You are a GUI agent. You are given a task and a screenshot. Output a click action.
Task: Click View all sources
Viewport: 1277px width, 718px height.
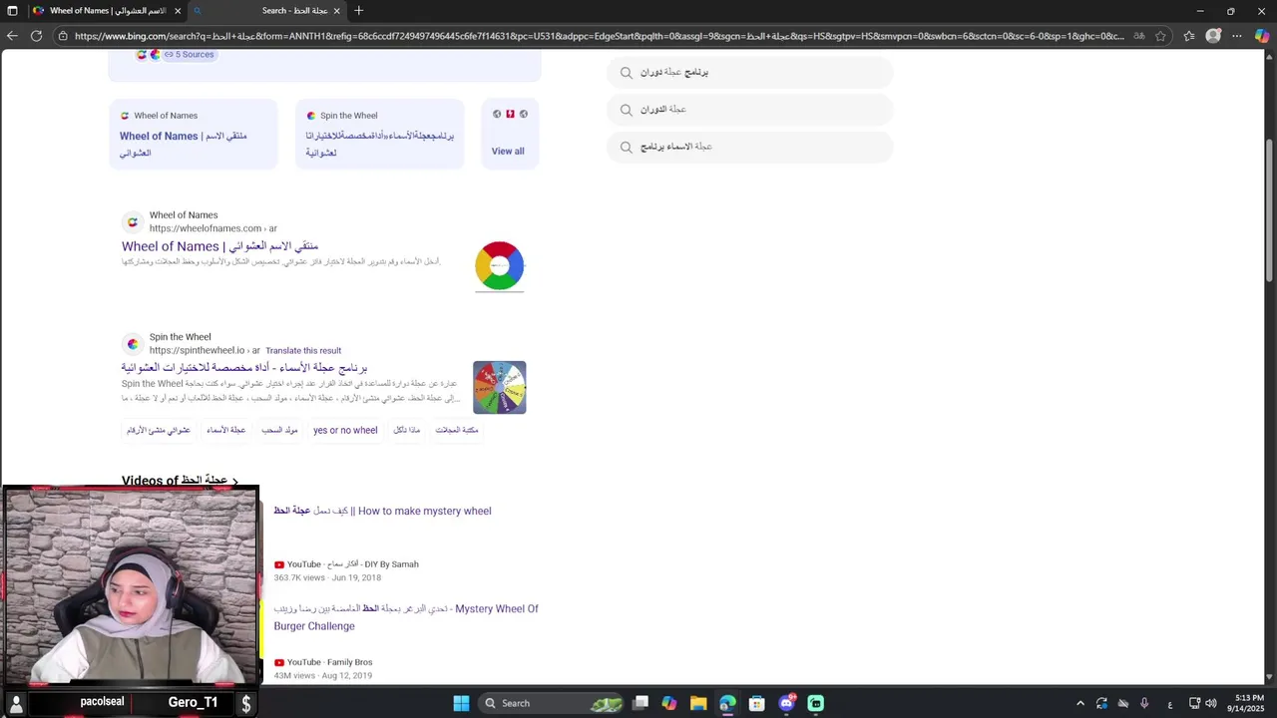[x=508, y=152]
